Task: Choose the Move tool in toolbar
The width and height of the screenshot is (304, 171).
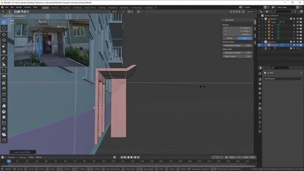Action: tap(4, 35)
